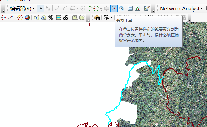Click the Replace Geometry tool
Viewport: 207px width, 127px height.
[44, 18]
